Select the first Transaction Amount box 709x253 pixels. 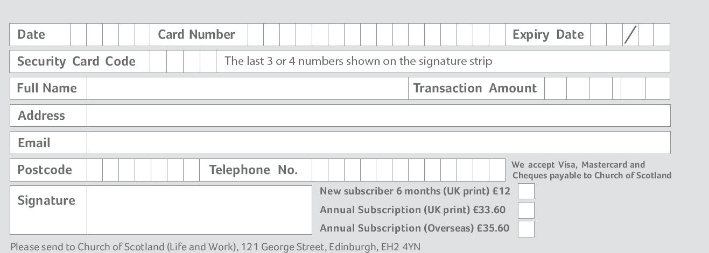click(556, 88)
